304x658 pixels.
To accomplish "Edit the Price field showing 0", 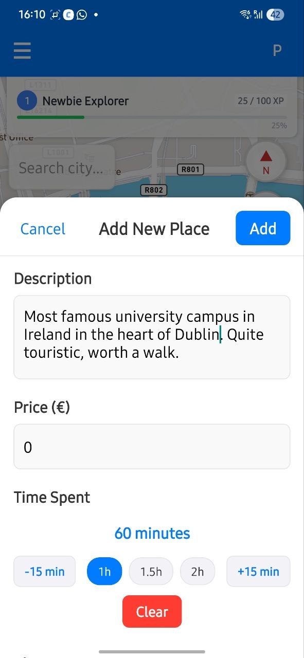I will pyautogui.click(x=152, y=447).
